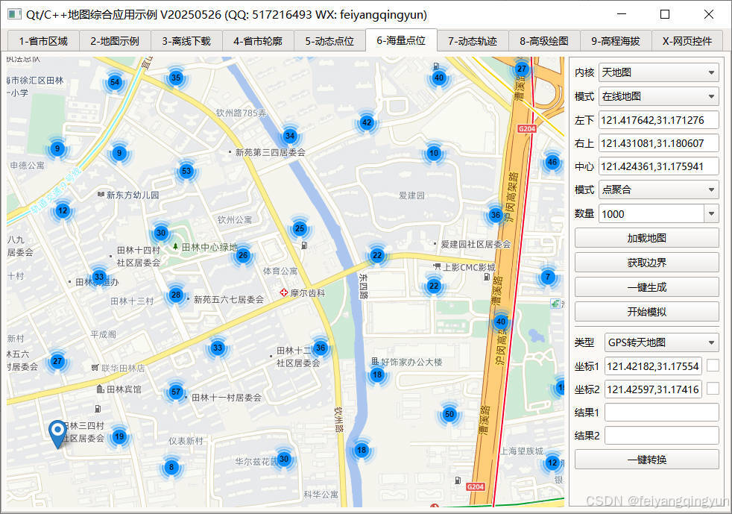The image size is (732, 514).
Task: Click the 右上 coordinate input field
Action: point(659,143)
